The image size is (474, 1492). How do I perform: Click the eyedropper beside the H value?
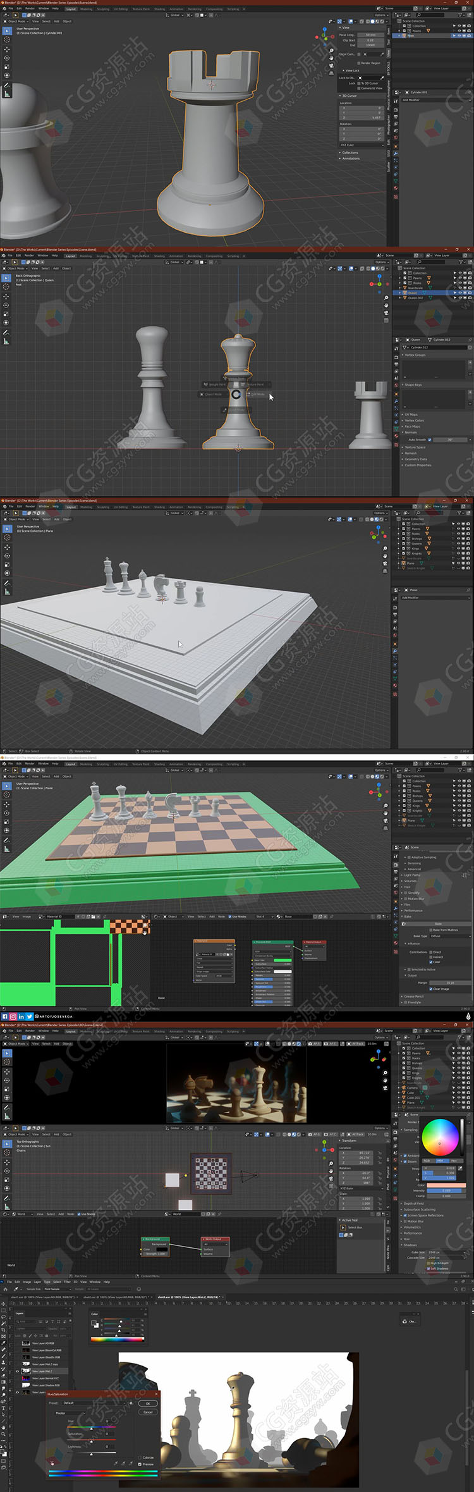point(460,1168)
